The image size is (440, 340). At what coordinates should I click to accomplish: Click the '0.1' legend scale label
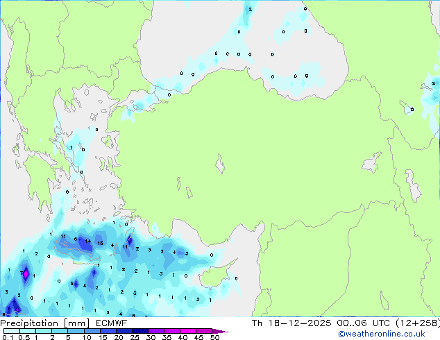coord(8,337)
